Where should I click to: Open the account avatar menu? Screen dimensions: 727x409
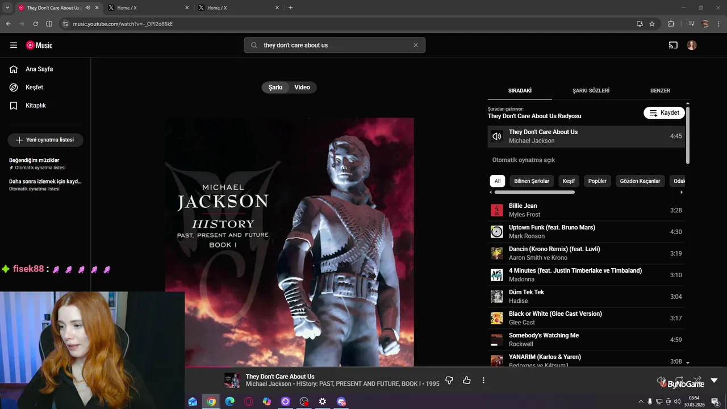tap(692, 45)
